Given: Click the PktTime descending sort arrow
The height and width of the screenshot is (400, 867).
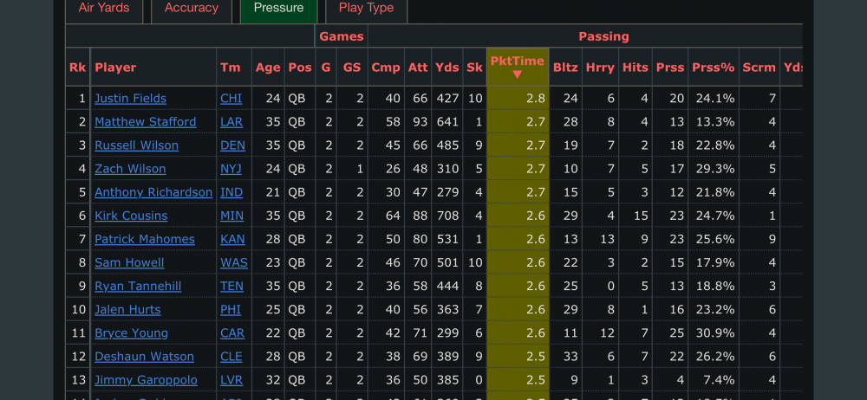Looking at the screenshot, I should [517, 74].
